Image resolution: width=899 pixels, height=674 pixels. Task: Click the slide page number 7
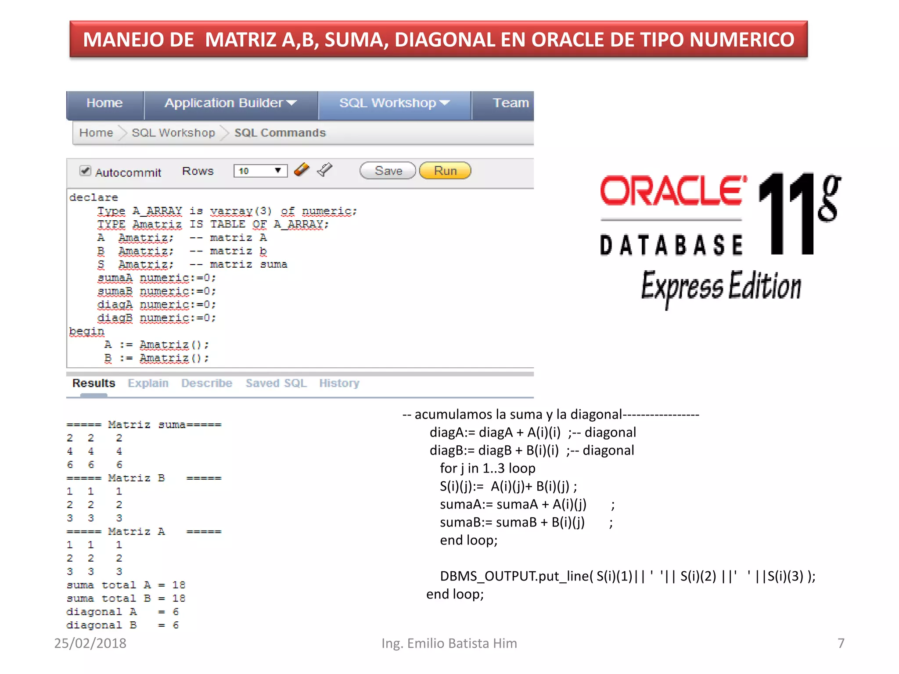[x=841, y=643]
